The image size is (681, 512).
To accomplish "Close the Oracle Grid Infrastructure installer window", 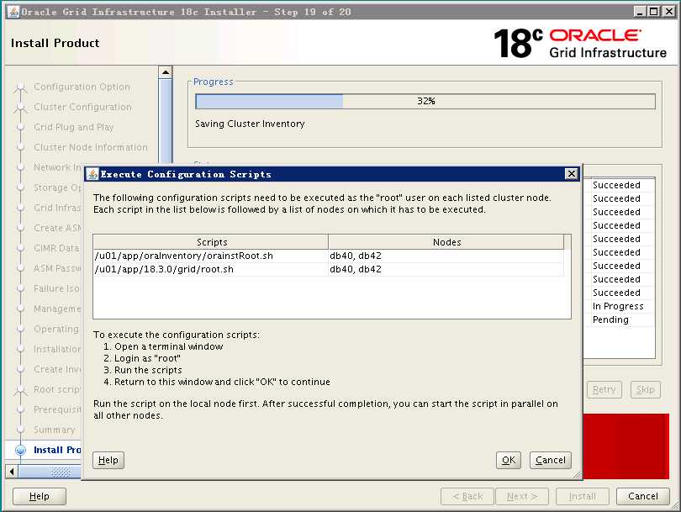I will (669, 12).
